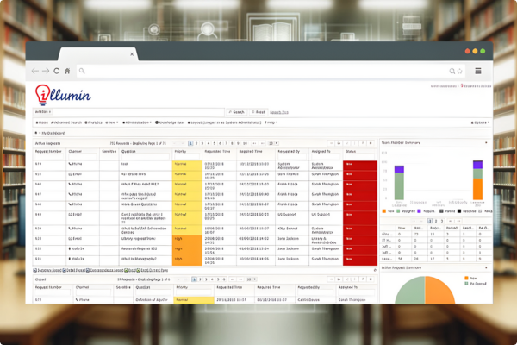Viewport: 517px width, 345px height.
Task: Click the Question column filter field
Action: 145,156
